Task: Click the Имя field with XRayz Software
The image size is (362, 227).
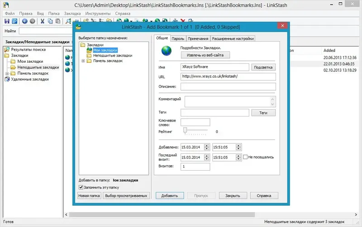Action: coord(214,67)
